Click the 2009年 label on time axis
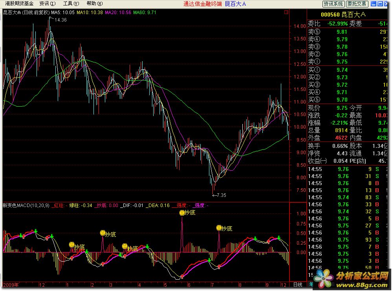392x291 pixels. 11,285
